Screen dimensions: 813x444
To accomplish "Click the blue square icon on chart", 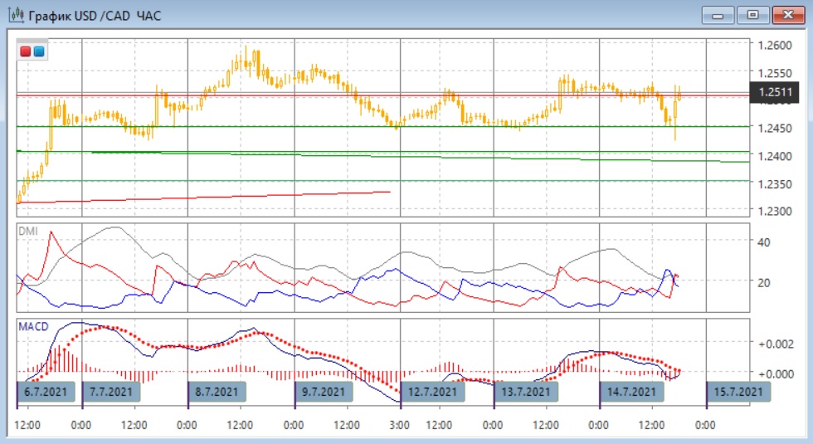I will [x=38, y=51].
